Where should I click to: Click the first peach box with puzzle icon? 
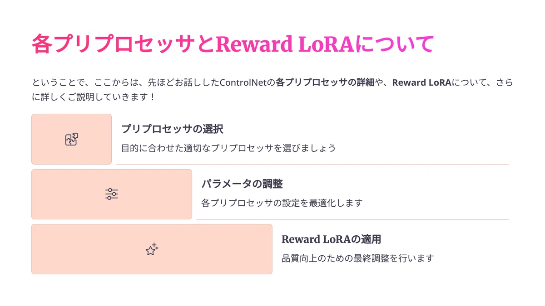(71, 139)
